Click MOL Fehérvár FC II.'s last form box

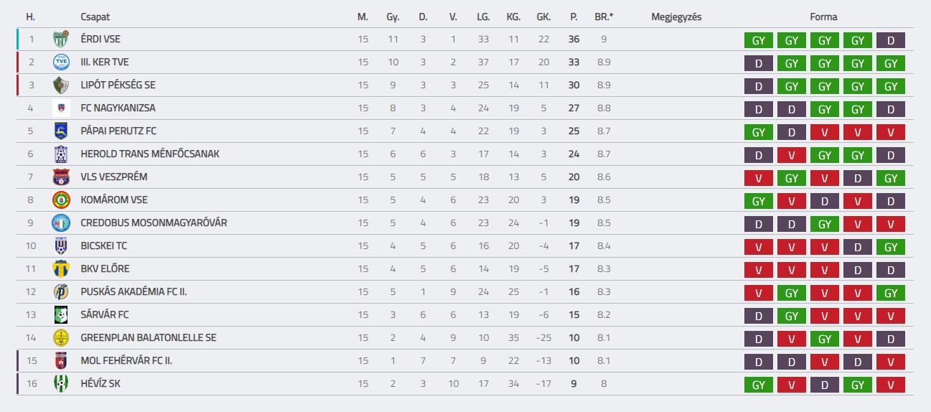tap(891, 362)
